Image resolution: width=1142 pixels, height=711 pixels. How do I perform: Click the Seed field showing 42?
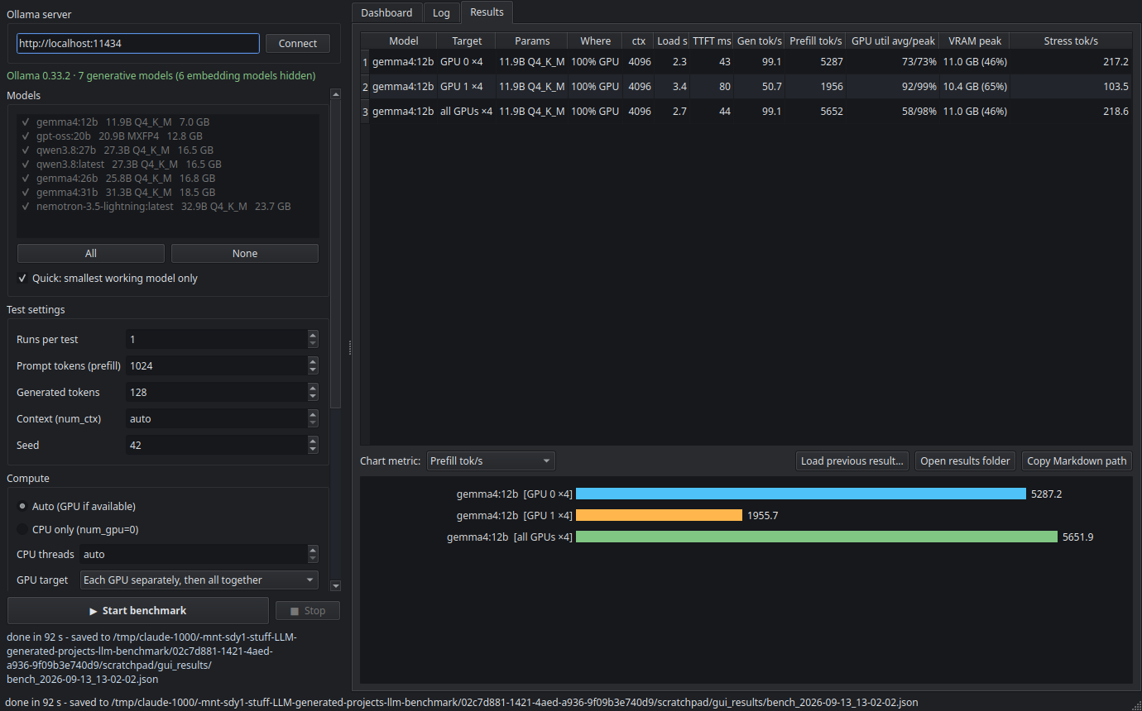[217, 446]
